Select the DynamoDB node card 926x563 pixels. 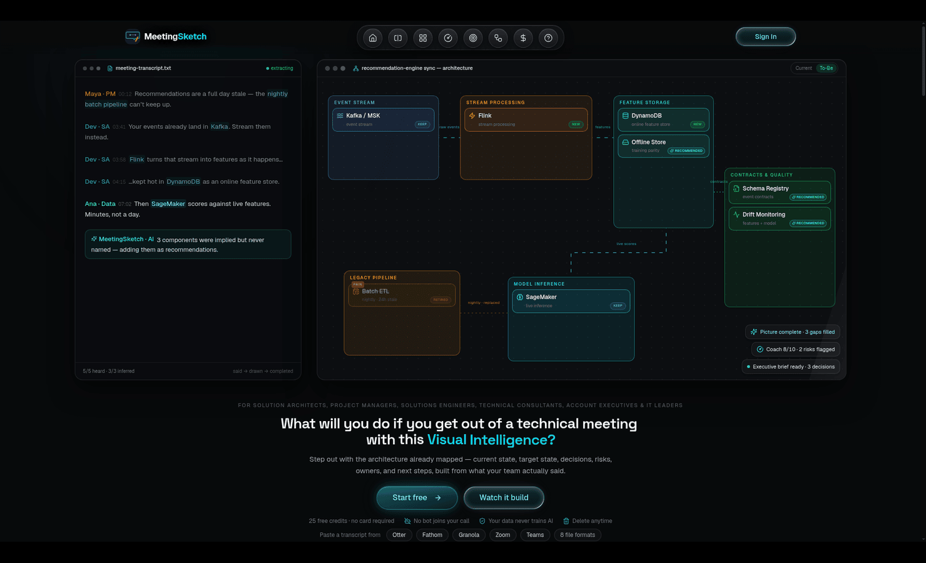tap(663, 119)
